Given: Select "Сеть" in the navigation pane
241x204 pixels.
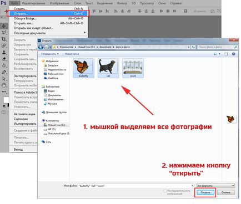Looking at the screenshot, I should [47, 142].
